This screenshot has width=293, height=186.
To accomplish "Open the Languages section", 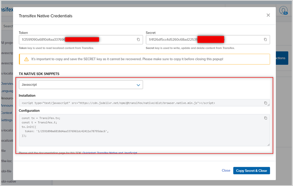I will coord(7,91).
